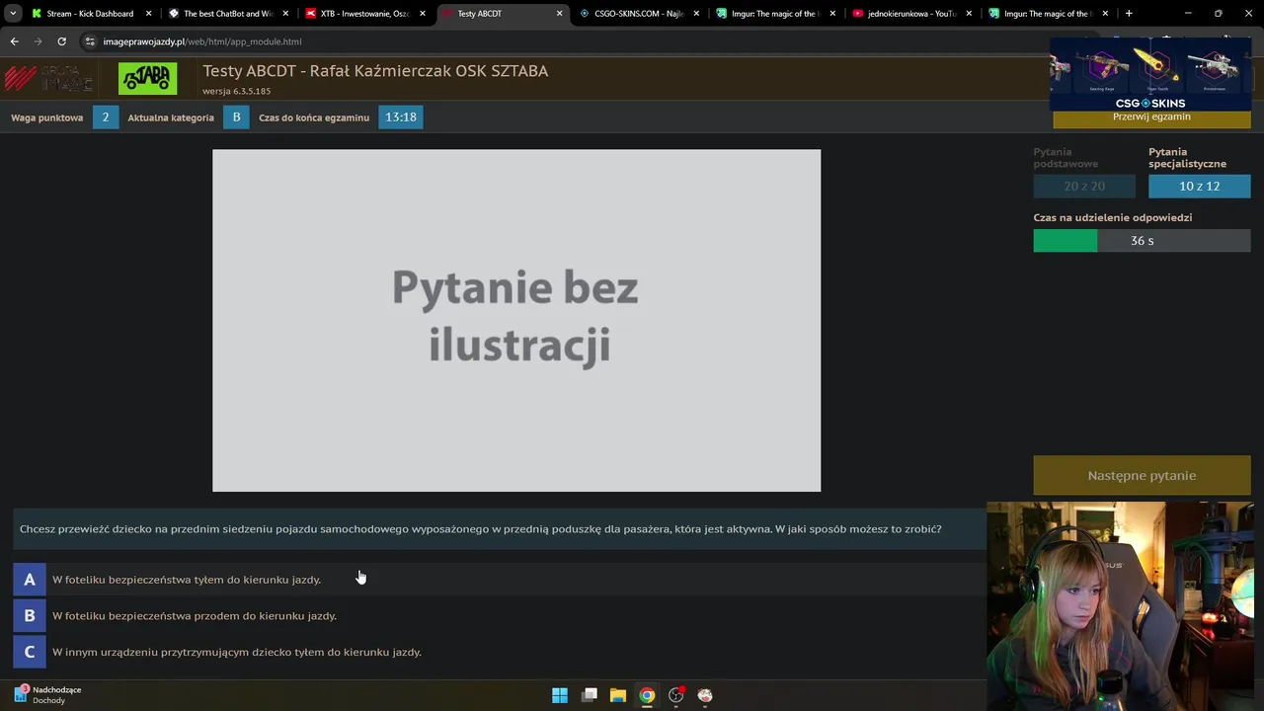The image size is (1264, 711).
Task: Select the Testy ABCDT tab
Action: click(x=502, y=14)
